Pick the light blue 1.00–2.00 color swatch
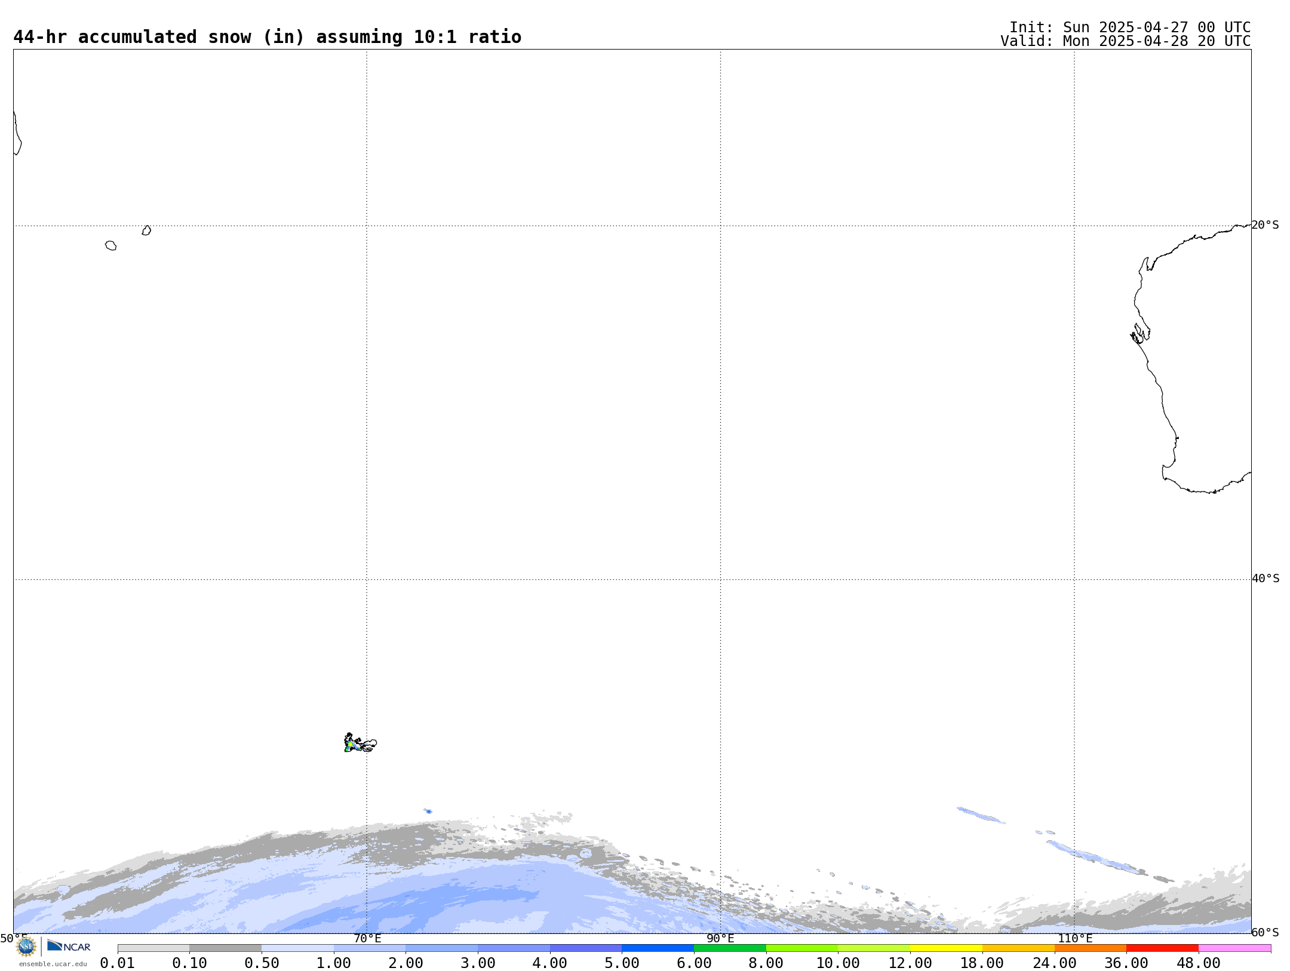 (x=370, y=948)
